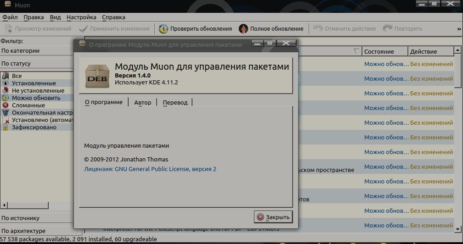This screenshot has height=244, width=463.
Task: Click the sort arrow in the package column header
Action: 356,51
